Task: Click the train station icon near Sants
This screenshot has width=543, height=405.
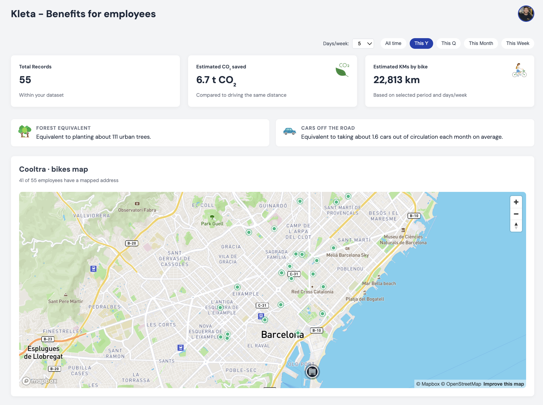Action: coord(180,347)
